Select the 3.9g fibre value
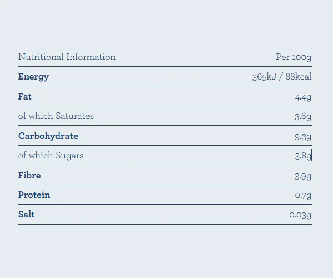Viewport: 333px width, 278px height. 303,176
